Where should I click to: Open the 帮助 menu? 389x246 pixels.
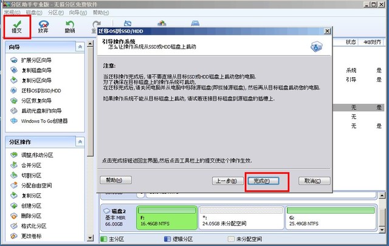(x=101, y=12)
